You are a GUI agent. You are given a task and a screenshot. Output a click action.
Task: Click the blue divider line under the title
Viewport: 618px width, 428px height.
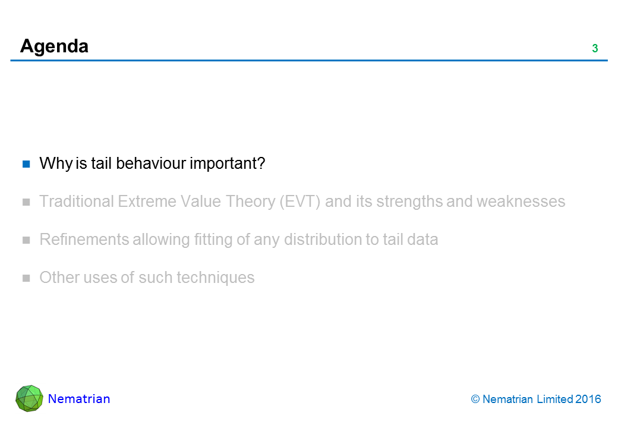pyautogui.click(x=309, y=61)
